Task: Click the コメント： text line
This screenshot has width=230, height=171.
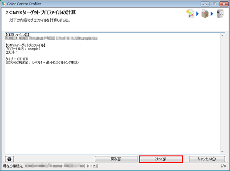Action: coord(12,52)
